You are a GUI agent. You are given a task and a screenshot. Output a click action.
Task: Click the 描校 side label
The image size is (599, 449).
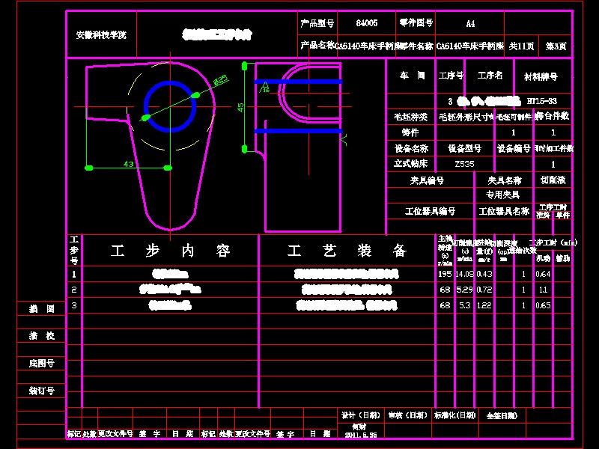pos(42,336)
